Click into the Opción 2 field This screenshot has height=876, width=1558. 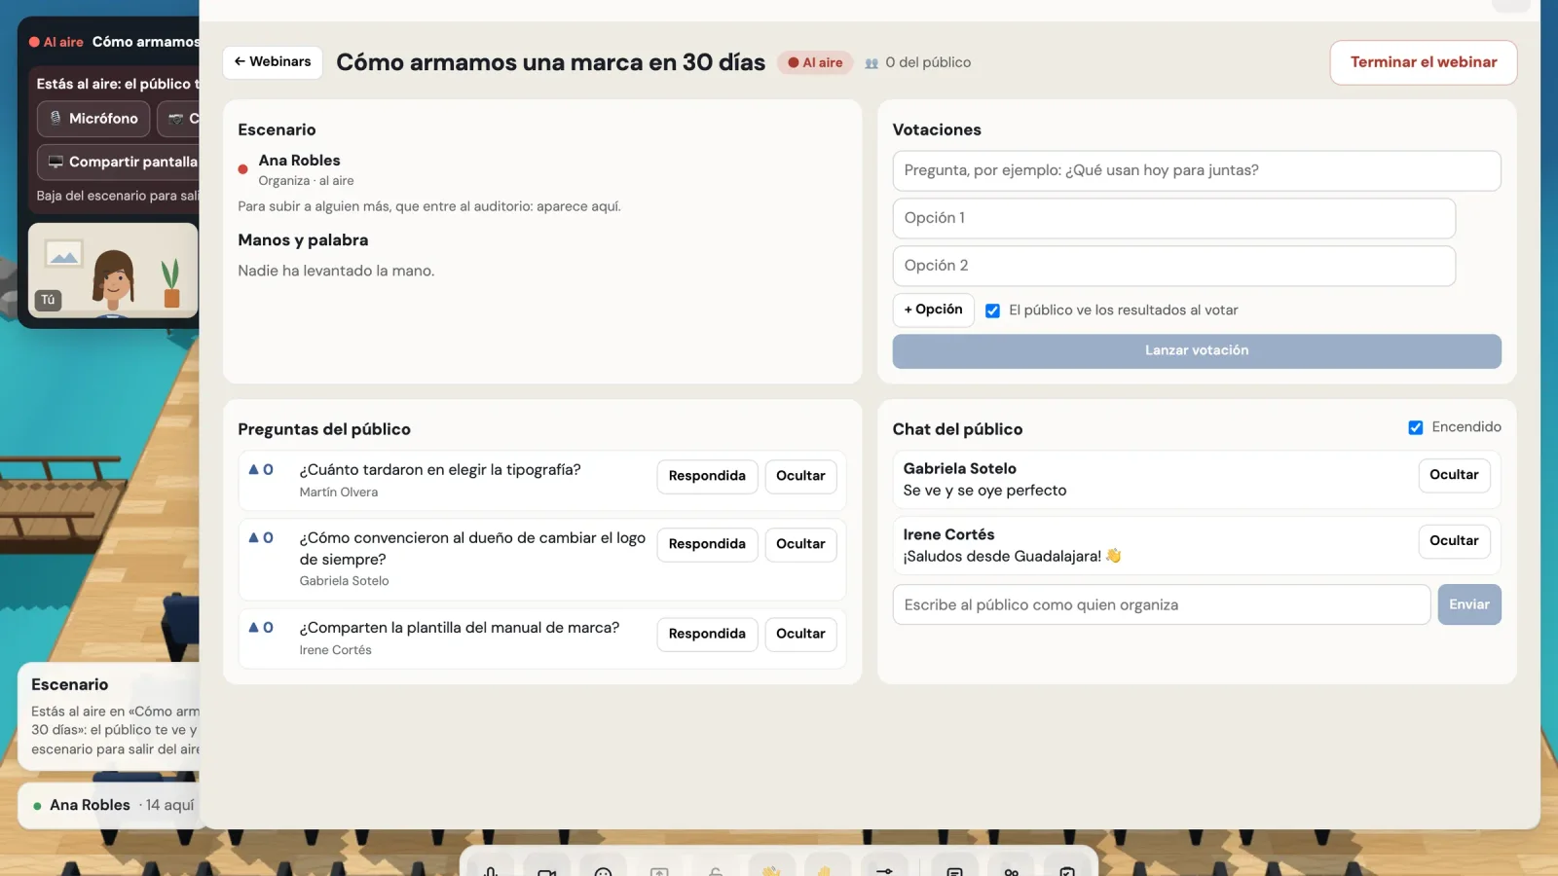(1173, 266)
